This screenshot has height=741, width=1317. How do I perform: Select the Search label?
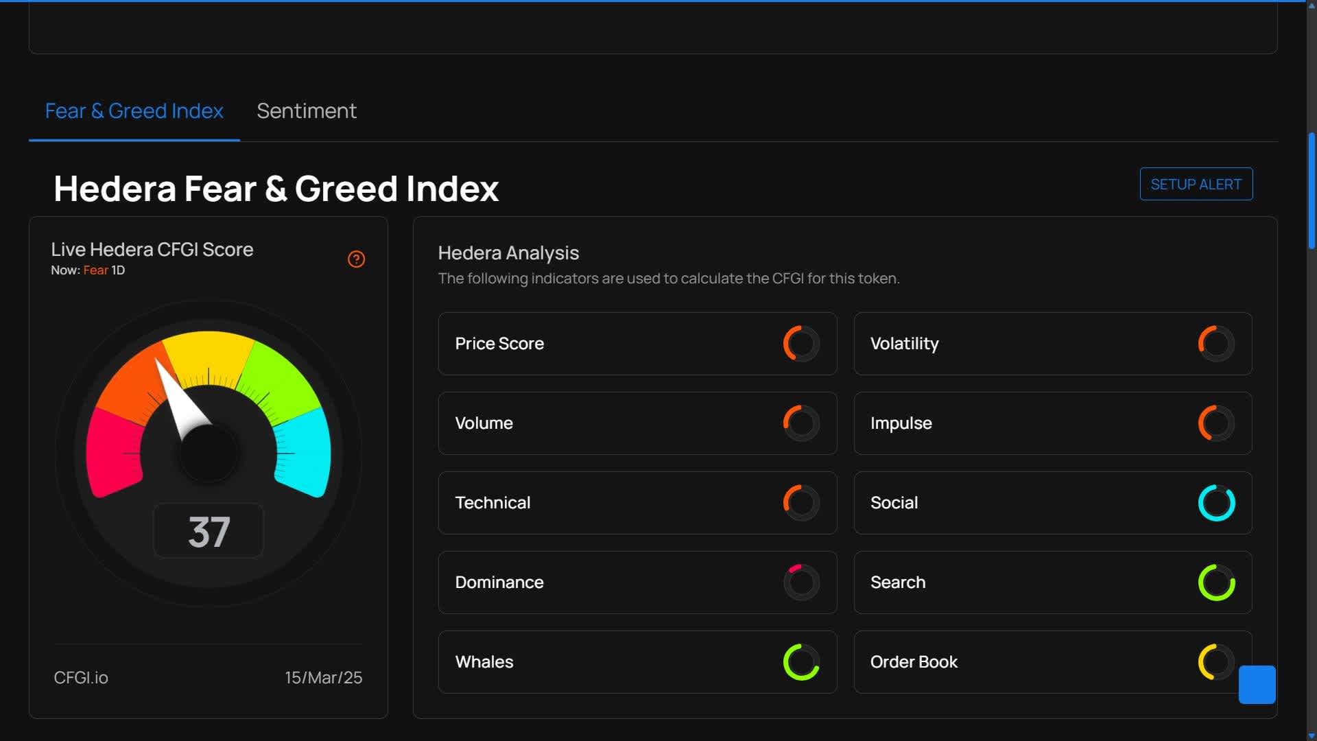point(898,583)
